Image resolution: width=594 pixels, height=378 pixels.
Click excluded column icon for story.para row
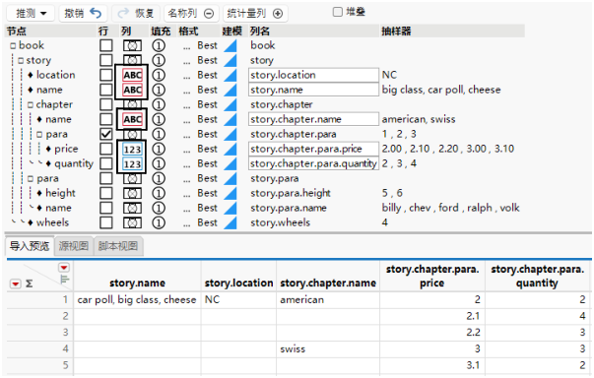click(x=132, y=178)
